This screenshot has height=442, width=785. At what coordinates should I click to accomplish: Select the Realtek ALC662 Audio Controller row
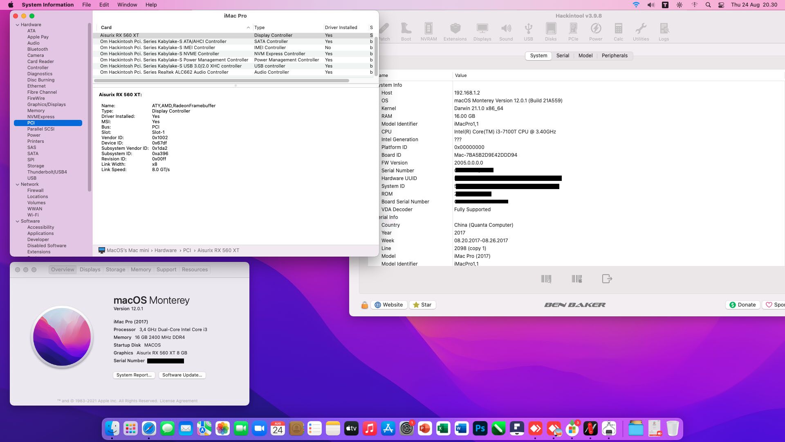233,72
